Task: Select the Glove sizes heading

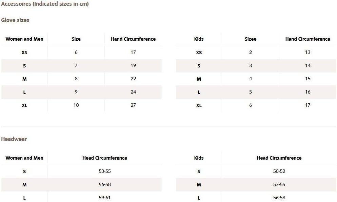Action: coord(15,20)
